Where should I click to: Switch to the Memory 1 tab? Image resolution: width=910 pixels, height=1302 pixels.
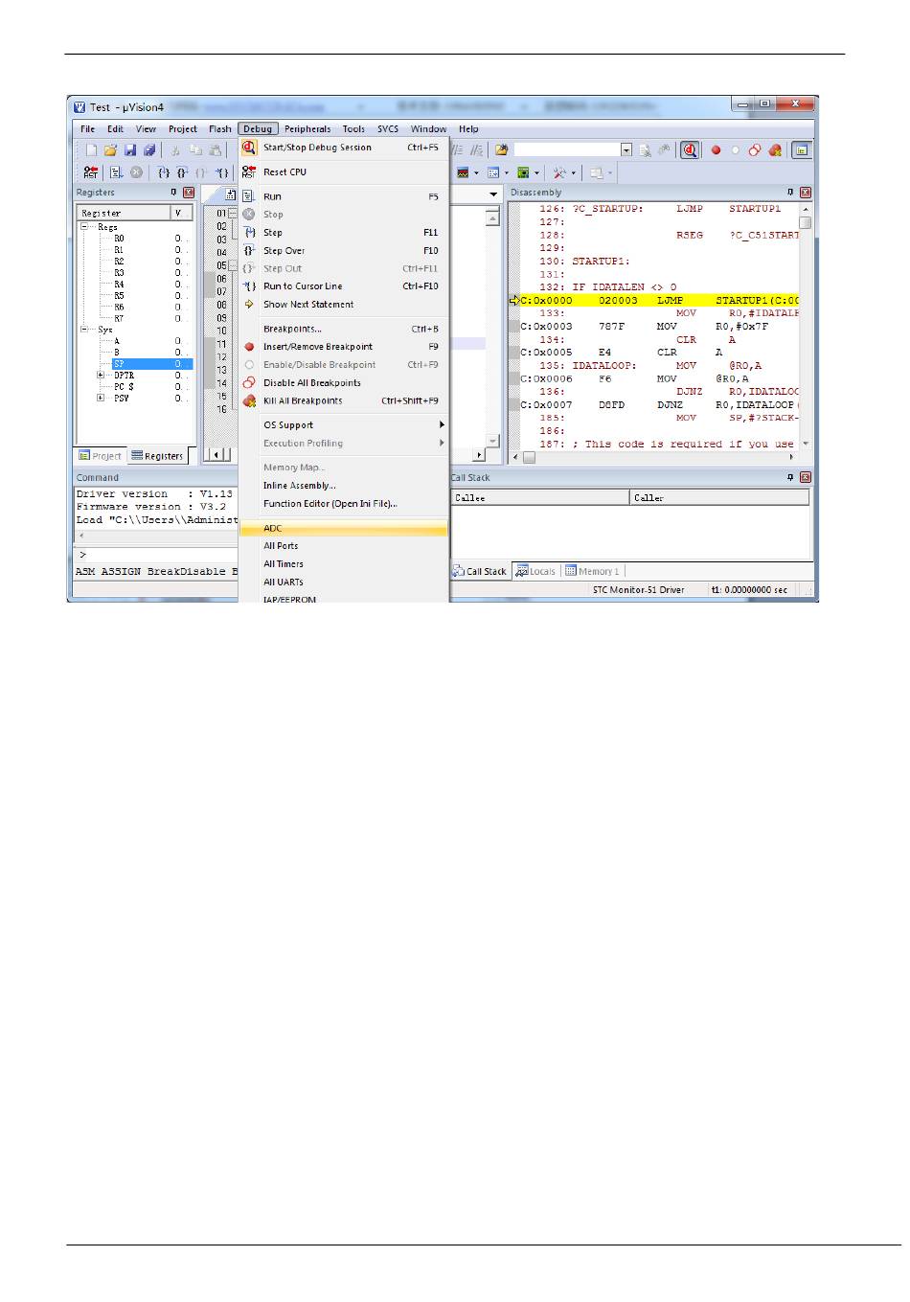pos(592,571)
